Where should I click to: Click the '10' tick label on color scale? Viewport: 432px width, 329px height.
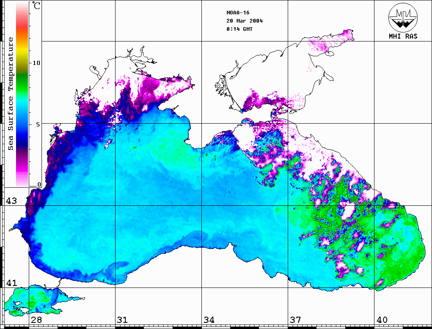36,63
